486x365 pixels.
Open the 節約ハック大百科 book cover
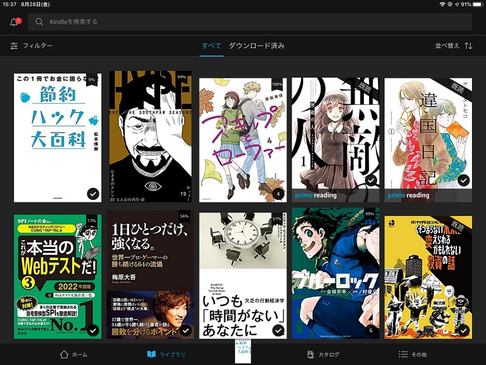[x=57, y=138]
